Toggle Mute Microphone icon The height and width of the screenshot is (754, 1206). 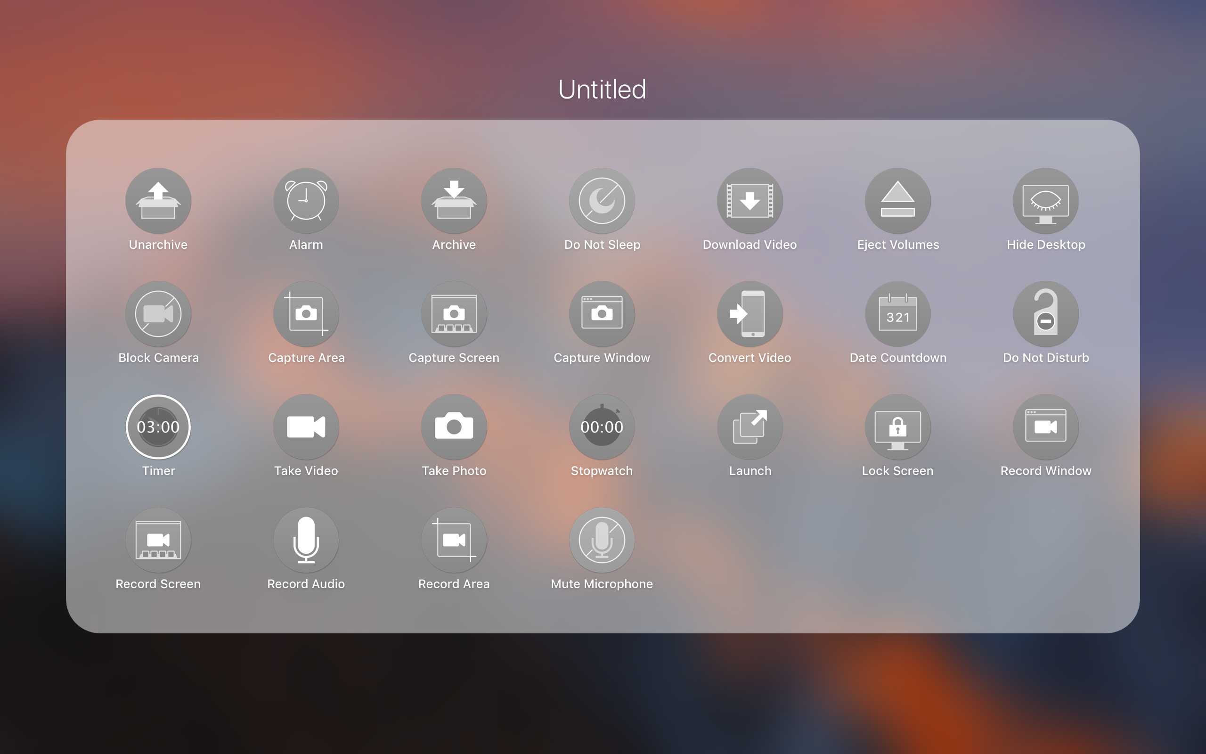(602, 540)
